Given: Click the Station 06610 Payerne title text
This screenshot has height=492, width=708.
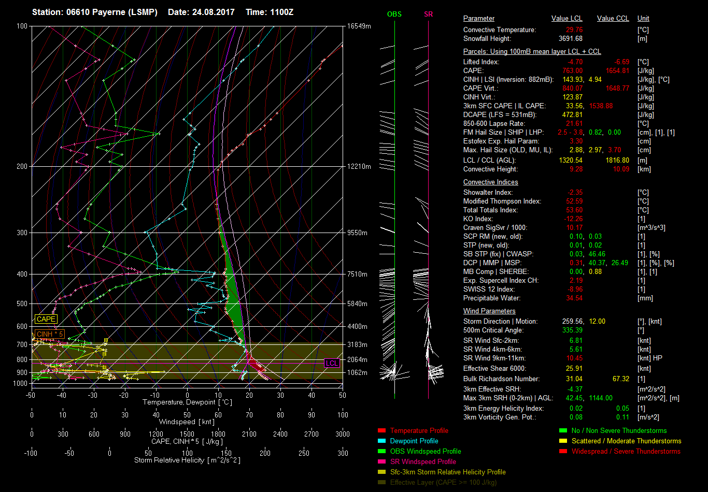Looking at the screenshot, I should click(95, 12).
